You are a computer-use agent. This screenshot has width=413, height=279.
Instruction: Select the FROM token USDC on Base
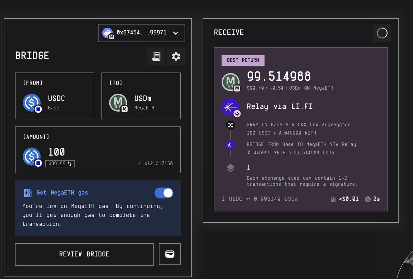pyautogui.click(x=55, y=96)
